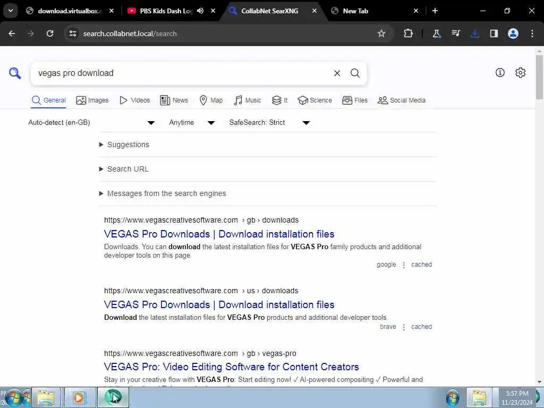The image size is (544, 408).
Task: Open first VEGAS Pro Downloads gb result
Action: point(219,234)
